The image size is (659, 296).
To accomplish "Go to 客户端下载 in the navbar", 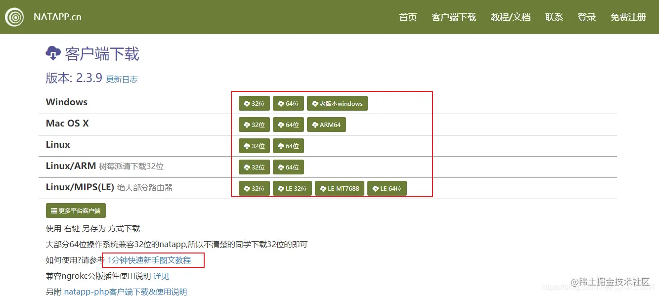I will 454,17.
